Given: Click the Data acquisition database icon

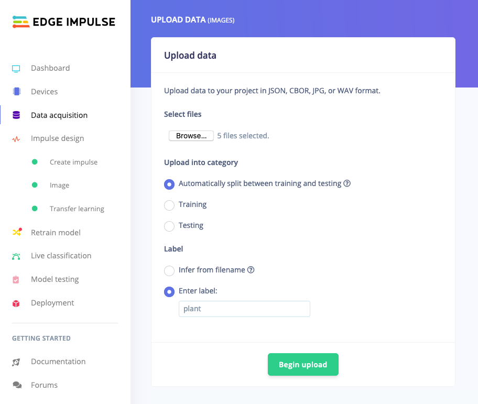Looking at the screenshot, I should (x=16, y=115).
